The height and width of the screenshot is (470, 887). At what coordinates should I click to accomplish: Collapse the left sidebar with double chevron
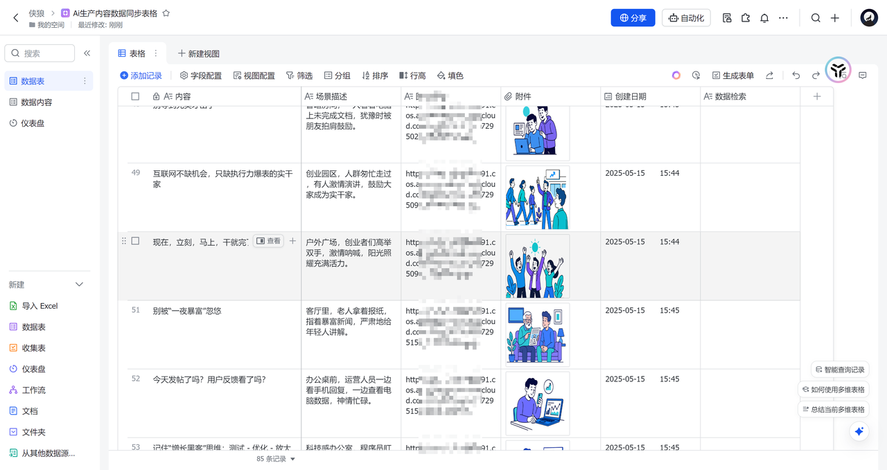tap(87, 53)
